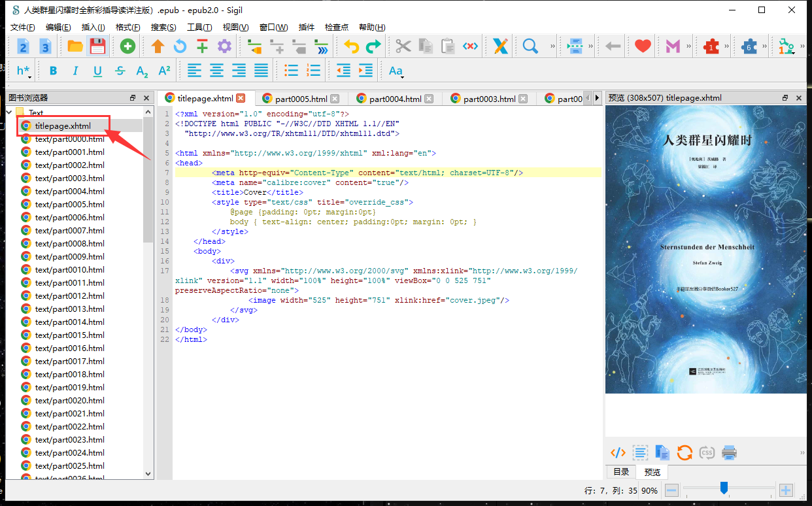Expand toolbar overflow next to magnifier icon
Screen dimensions: 812x506
(552, 46)
